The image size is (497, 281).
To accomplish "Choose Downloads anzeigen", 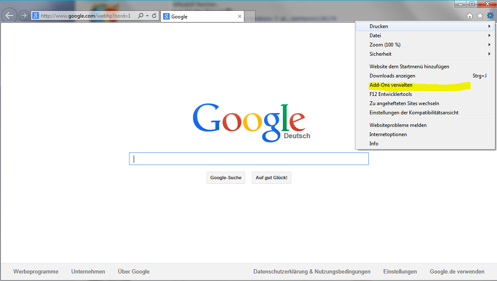I will click(x=425, y=76).
